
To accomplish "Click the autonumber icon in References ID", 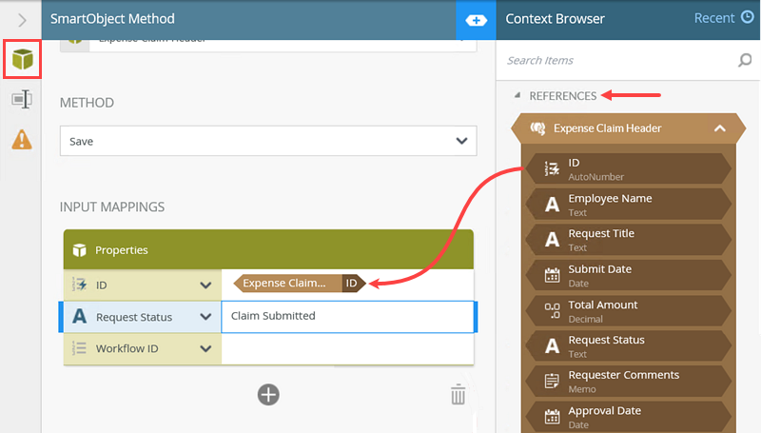I will pyautogui.click(x=552, y=168).
